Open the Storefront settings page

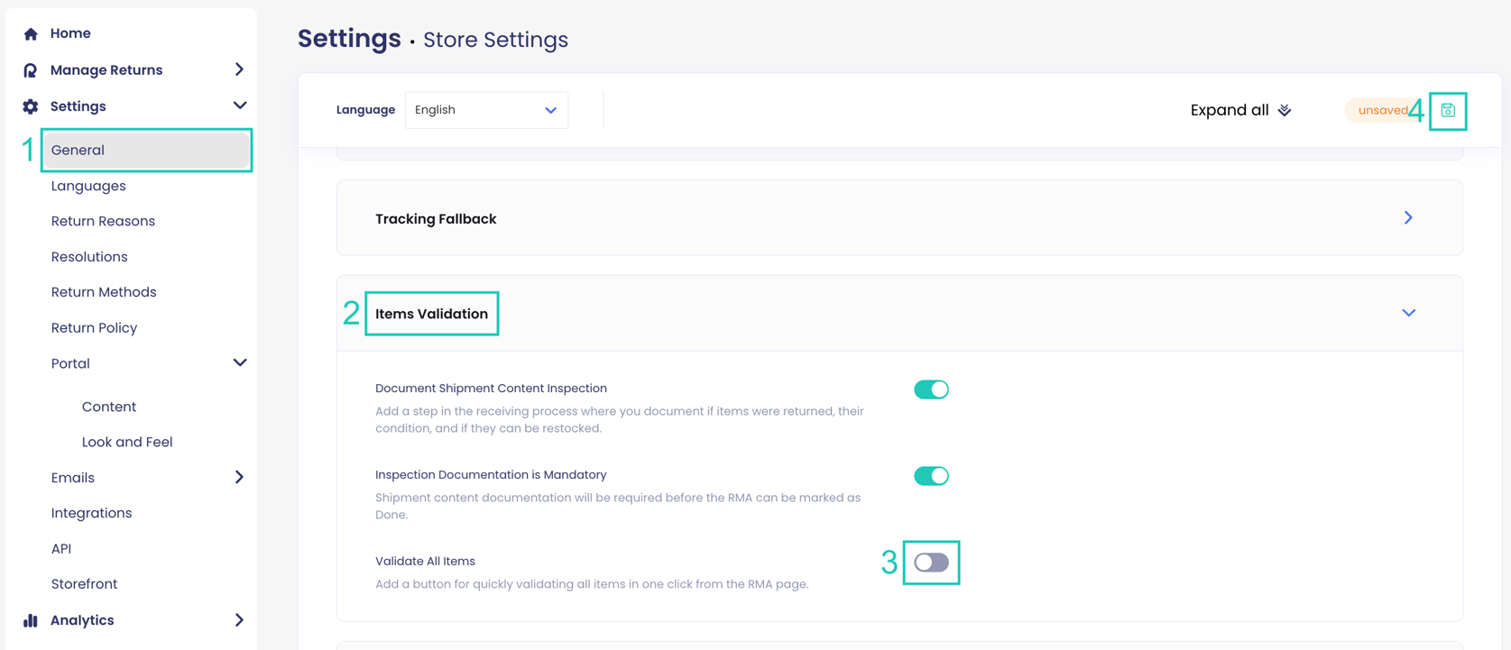coord(84,584)
